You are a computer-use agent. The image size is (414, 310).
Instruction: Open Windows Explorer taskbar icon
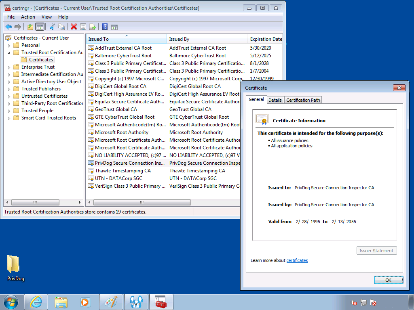61,302
